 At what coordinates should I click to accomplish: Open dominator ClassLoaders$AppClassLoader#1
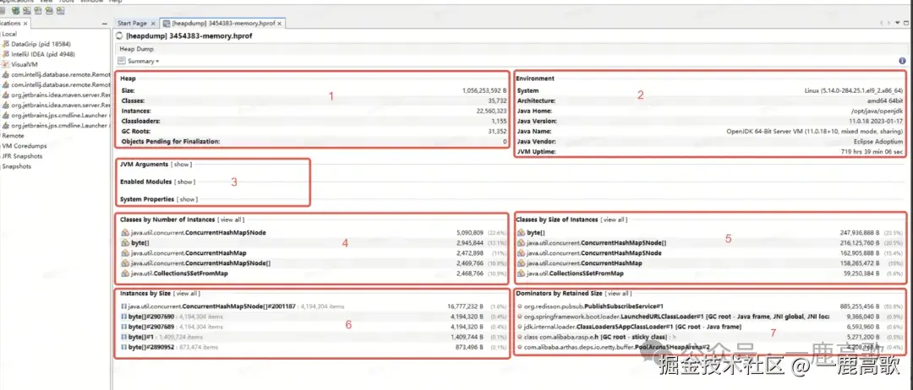pyautogui.click(x=632, y=327)
